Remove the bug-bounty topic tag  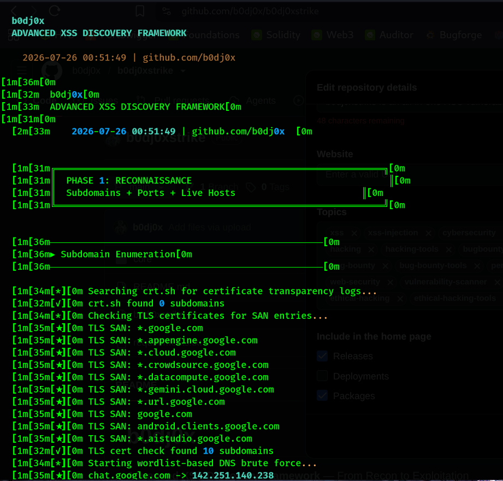pos(386,266)
